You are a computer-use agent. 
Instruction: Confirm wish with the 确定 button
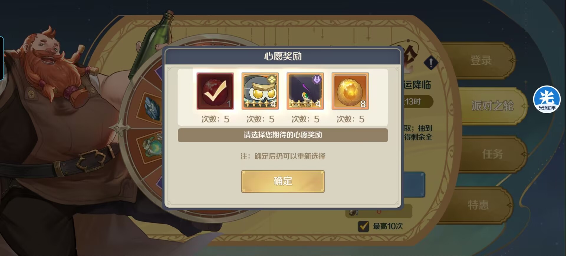point(283,181)
